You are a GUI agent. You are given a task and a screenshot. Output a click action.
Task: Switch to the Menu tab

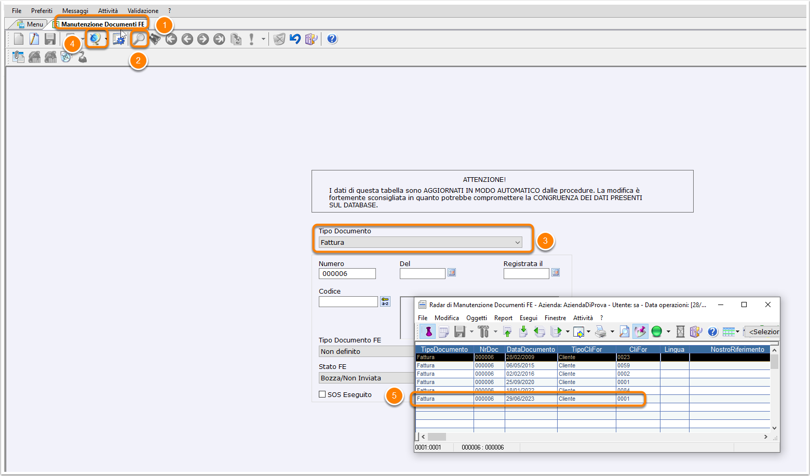(x=30, y=24)
